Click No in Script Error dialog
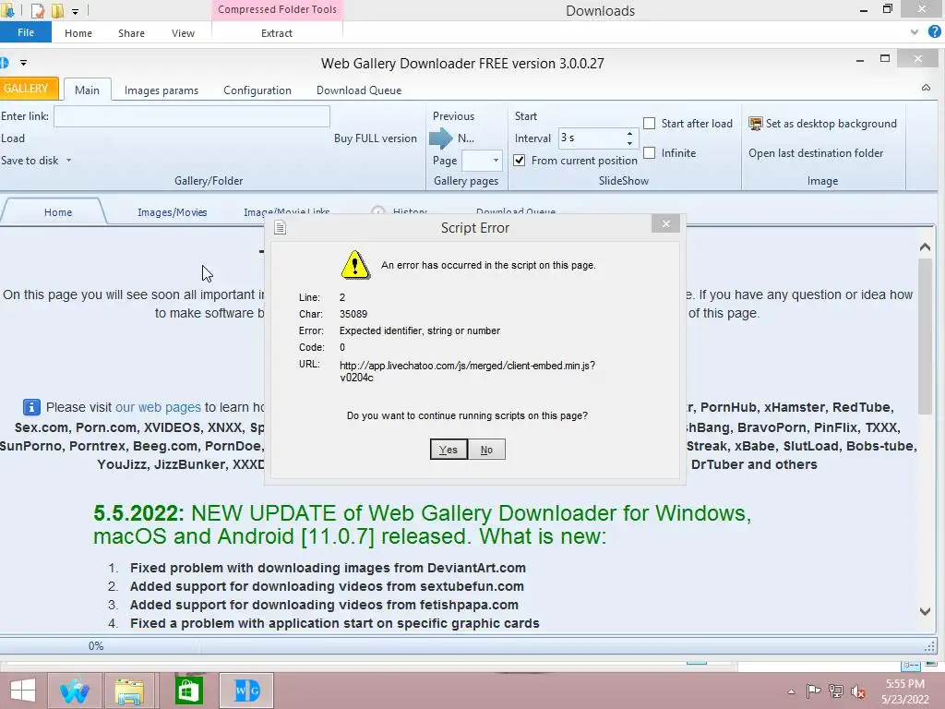 coord(486,450)
